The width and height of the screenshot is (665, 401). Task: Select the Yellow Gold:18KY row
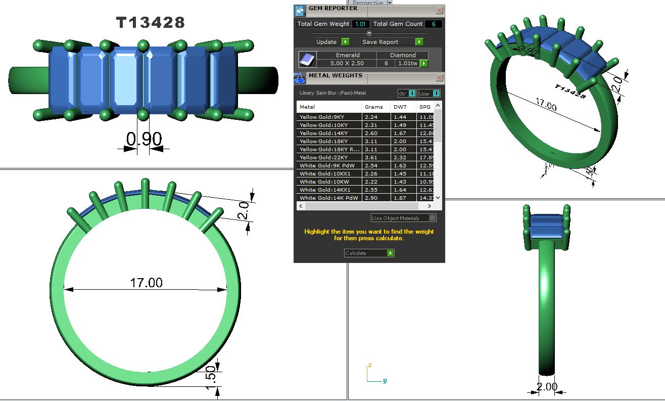pos(328,141)
